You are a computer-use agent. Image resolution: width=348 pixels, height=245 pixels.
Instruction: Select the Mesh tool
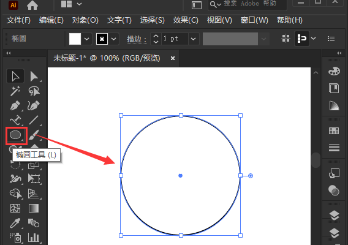point(15,208)
